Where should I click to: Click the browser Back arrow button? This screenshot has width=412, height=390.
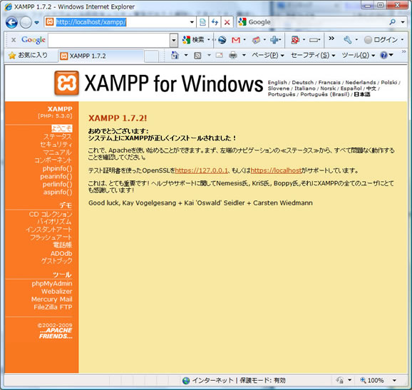pos(11,23)
